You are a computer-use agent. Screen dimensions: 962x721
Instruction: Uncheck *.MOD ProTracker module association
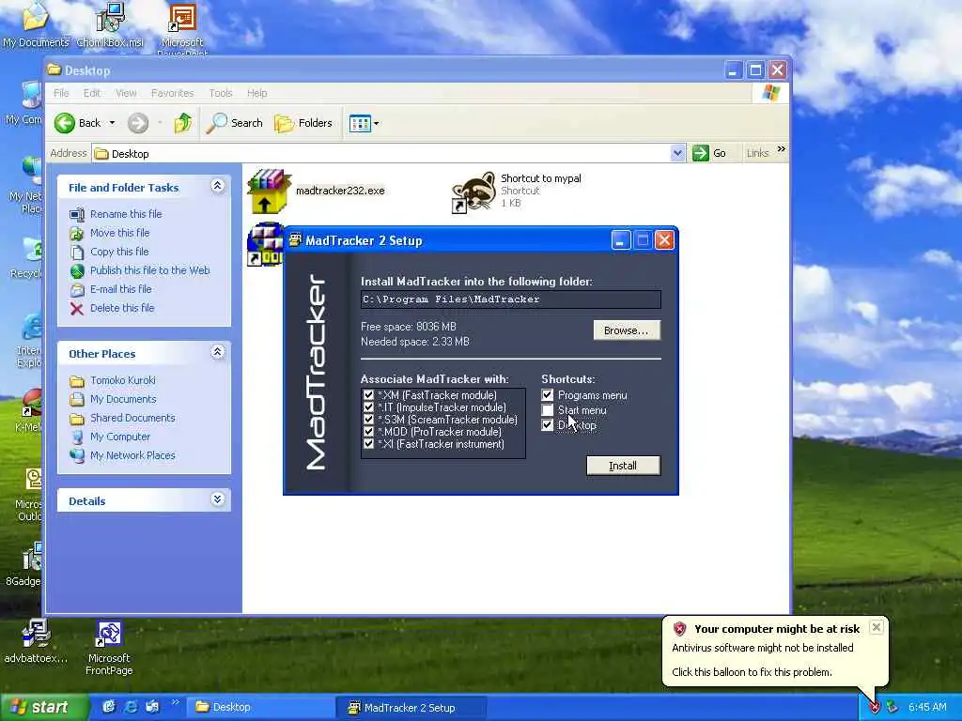tap(368, 432)
